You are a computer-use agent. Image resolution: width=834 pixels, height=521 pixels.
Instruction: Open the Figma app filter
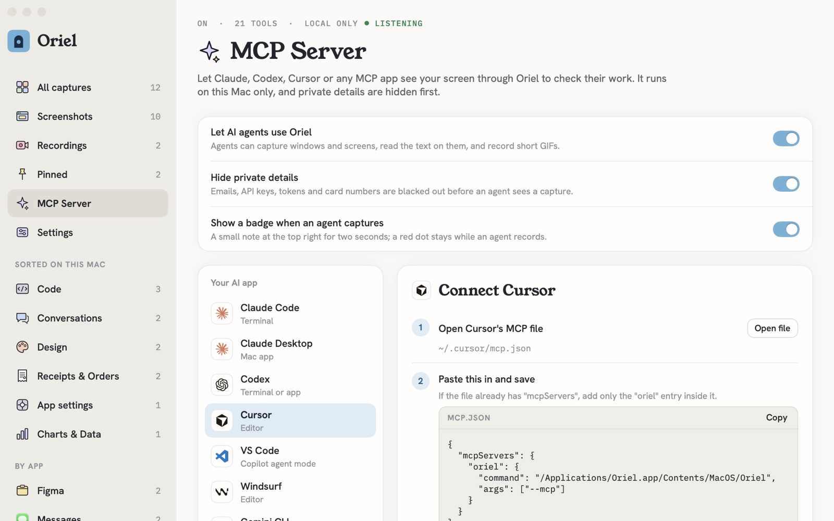[x=88, y=490]
